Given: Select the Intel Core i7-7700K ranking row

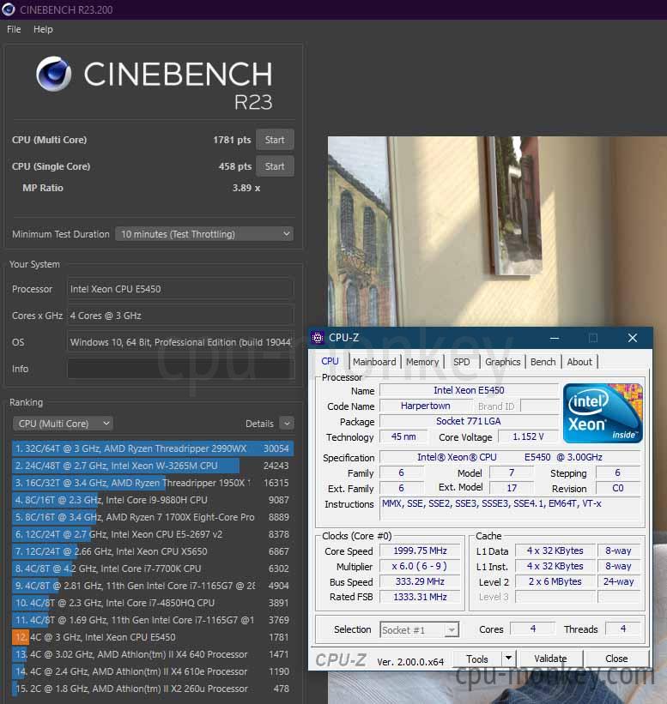Looking at the screenshot, I should pos(153,569).
